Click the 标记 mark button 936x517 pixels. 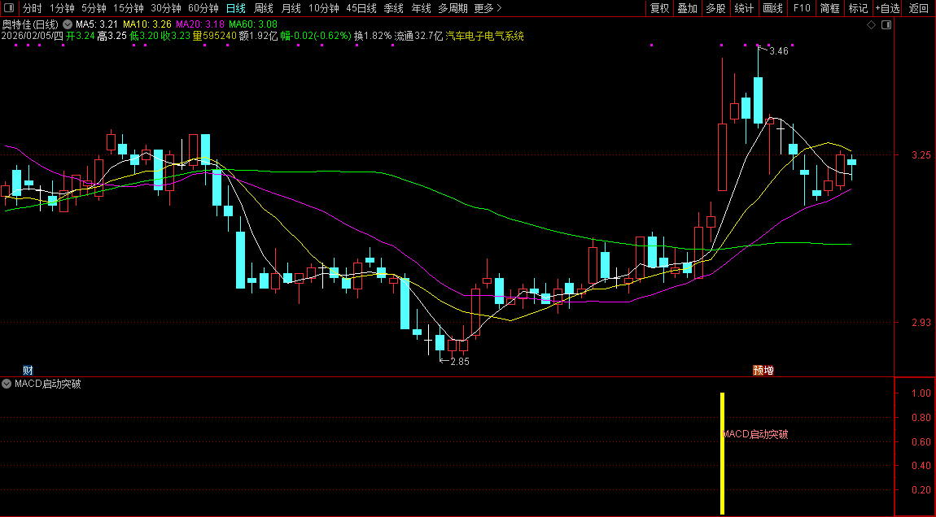pos(858,8)
